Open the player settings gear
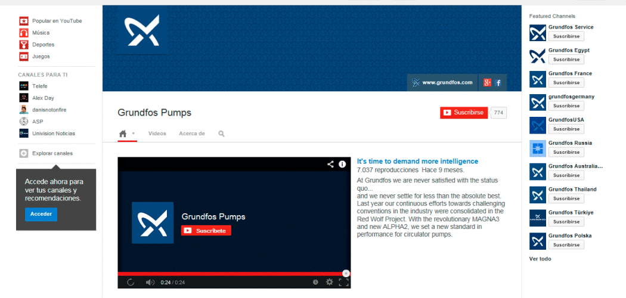 coord(329,282)
